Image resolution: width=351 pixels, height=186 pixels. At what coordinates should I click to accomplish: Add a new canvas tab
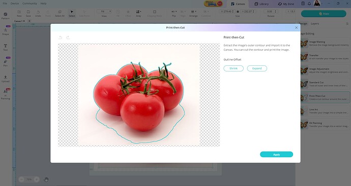30,21
